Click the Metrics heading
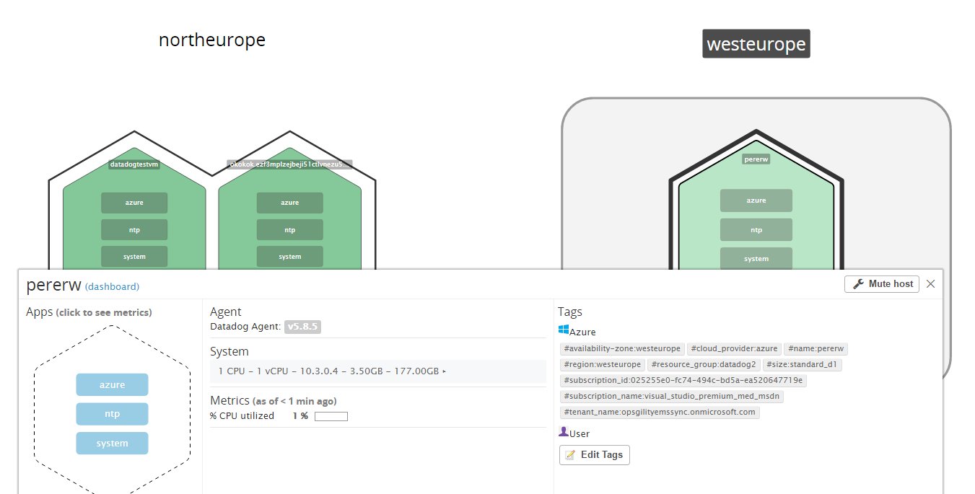 229,400
